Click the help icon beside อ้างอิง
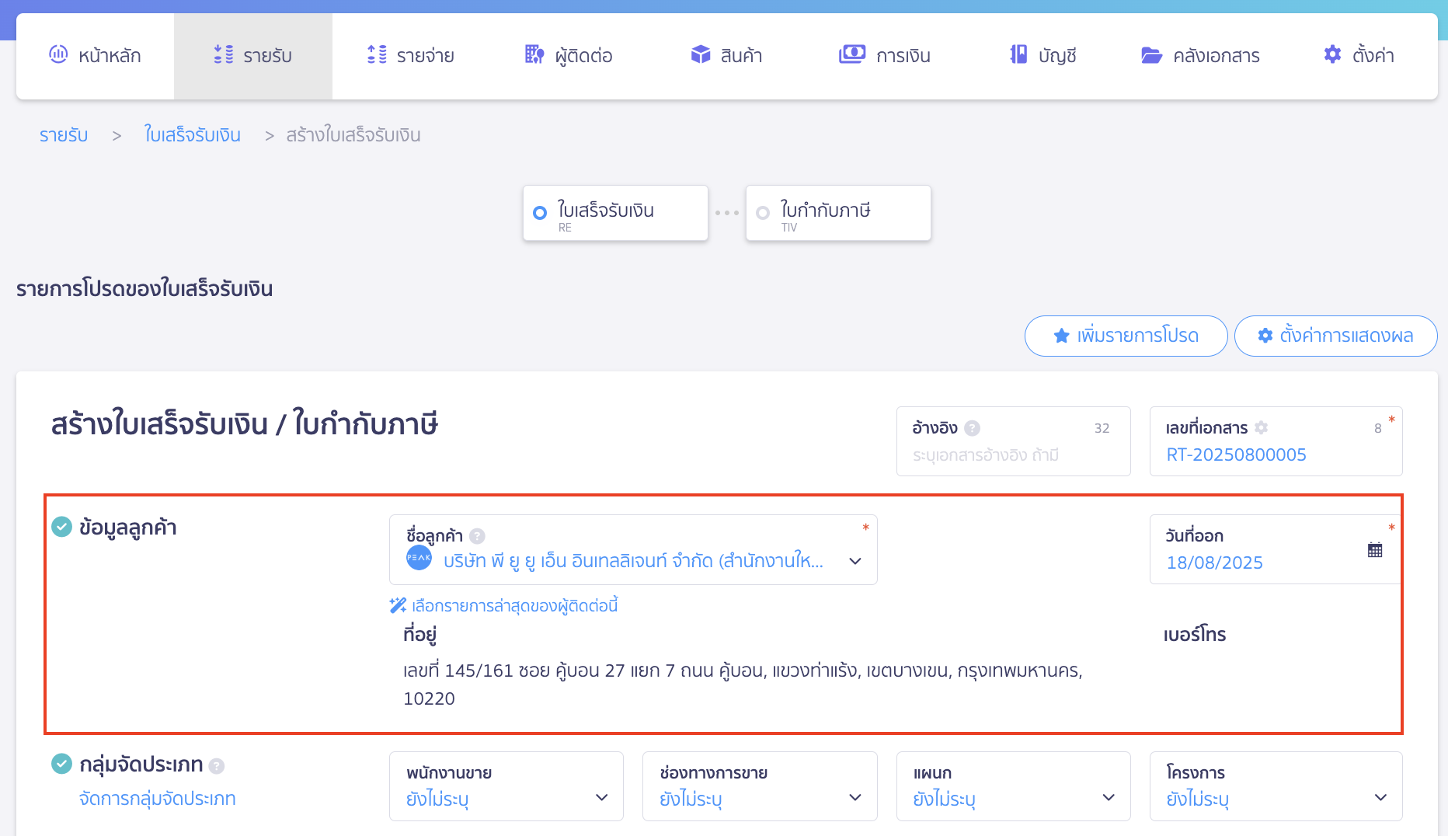The width and height of the screenshot is (1448, 836). click(972, 428)
